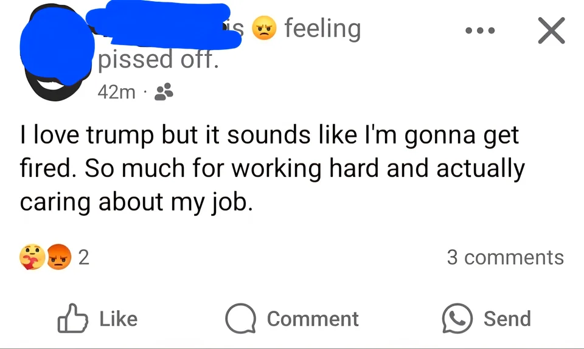Click the angry face feeling emoji in header
584x349 pixels.
point(264,29)
